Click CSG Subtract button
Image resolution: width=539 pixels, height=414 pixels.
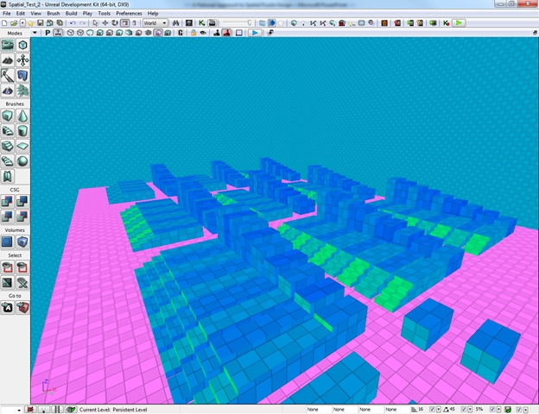coord(22,202)
